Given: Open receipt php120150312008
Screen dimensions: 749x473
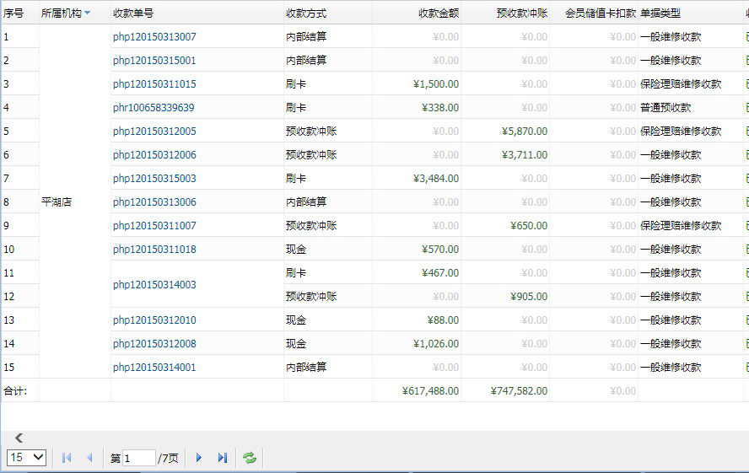Looking at the screenshot, I should pos(154,344).
